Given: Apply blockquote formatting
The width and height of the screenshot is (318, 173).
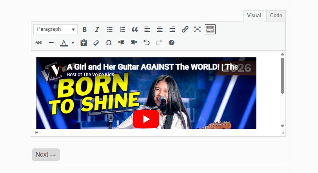Looking at the screenshot, I should tap(135, 29).
